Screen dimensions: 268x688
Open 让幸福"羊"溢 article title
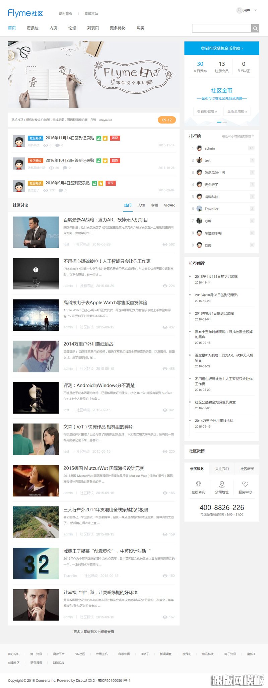pos(100,593)
